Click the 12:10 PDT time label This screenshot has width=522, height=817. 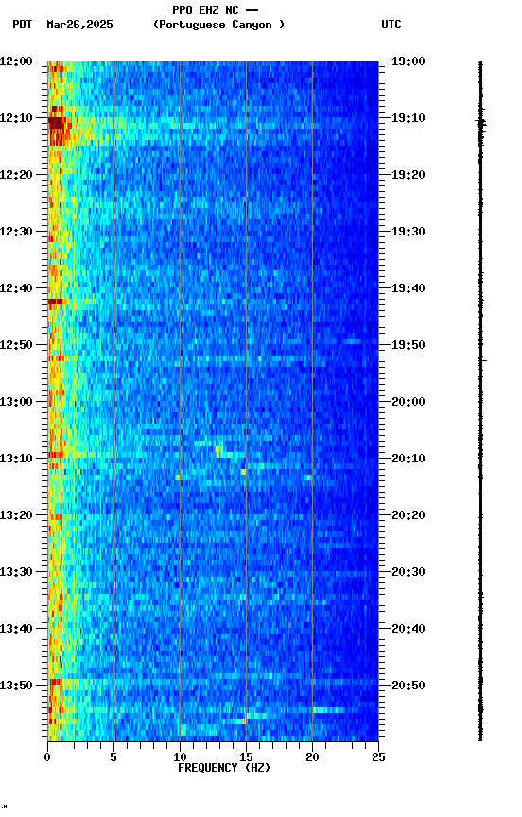pyautogui.click(x=16, y=118)
